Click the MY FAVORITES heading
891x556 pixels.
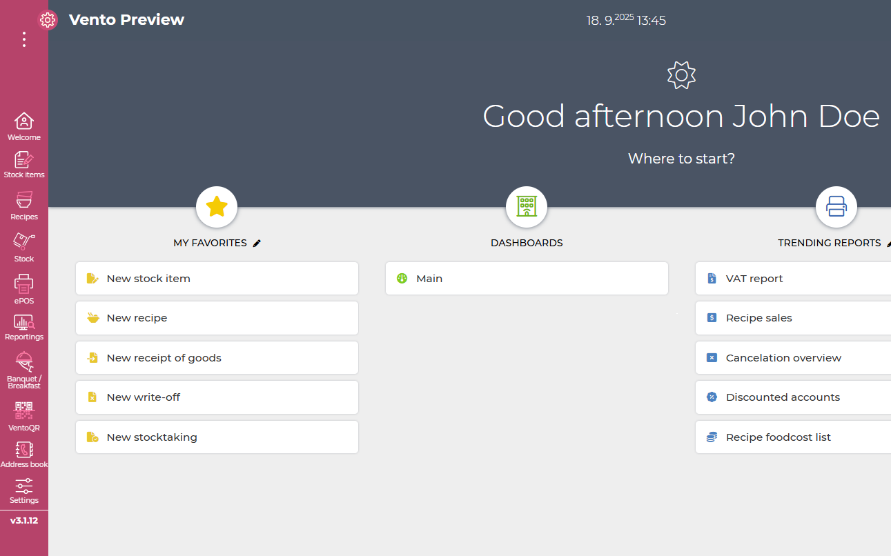tap(210, 243)
